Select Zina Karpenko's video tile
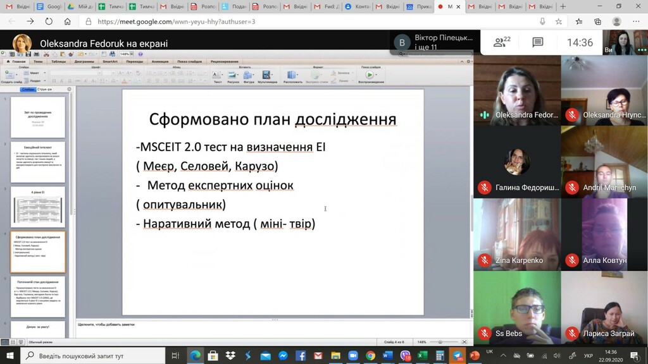Viewport: 648px width, 364px height. pyautogui.click(x=517, y=234)
